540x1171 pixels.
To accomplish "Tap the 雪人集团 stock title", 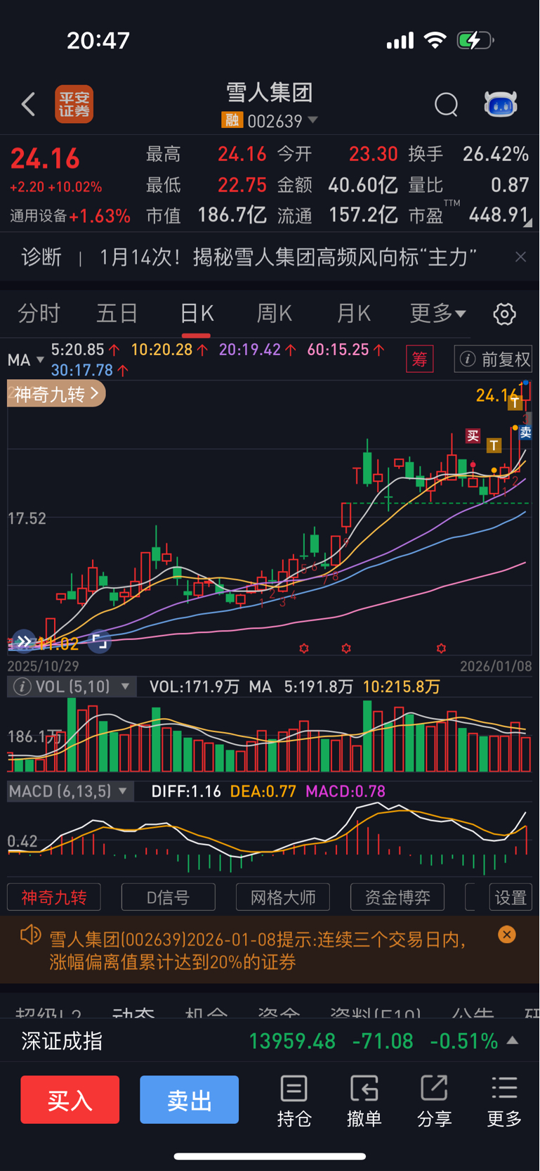I will click(270, 92).
